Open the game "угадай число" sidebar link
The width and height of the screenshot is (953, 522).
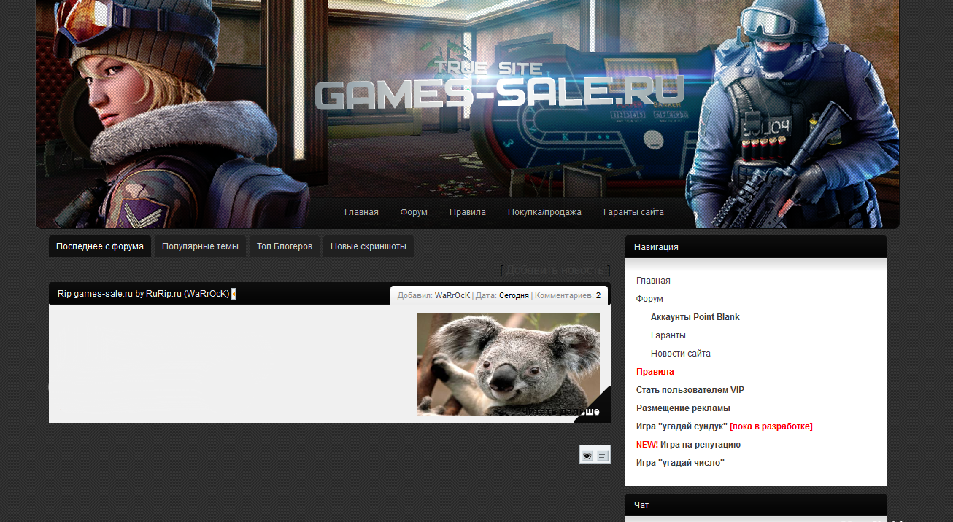680,463
